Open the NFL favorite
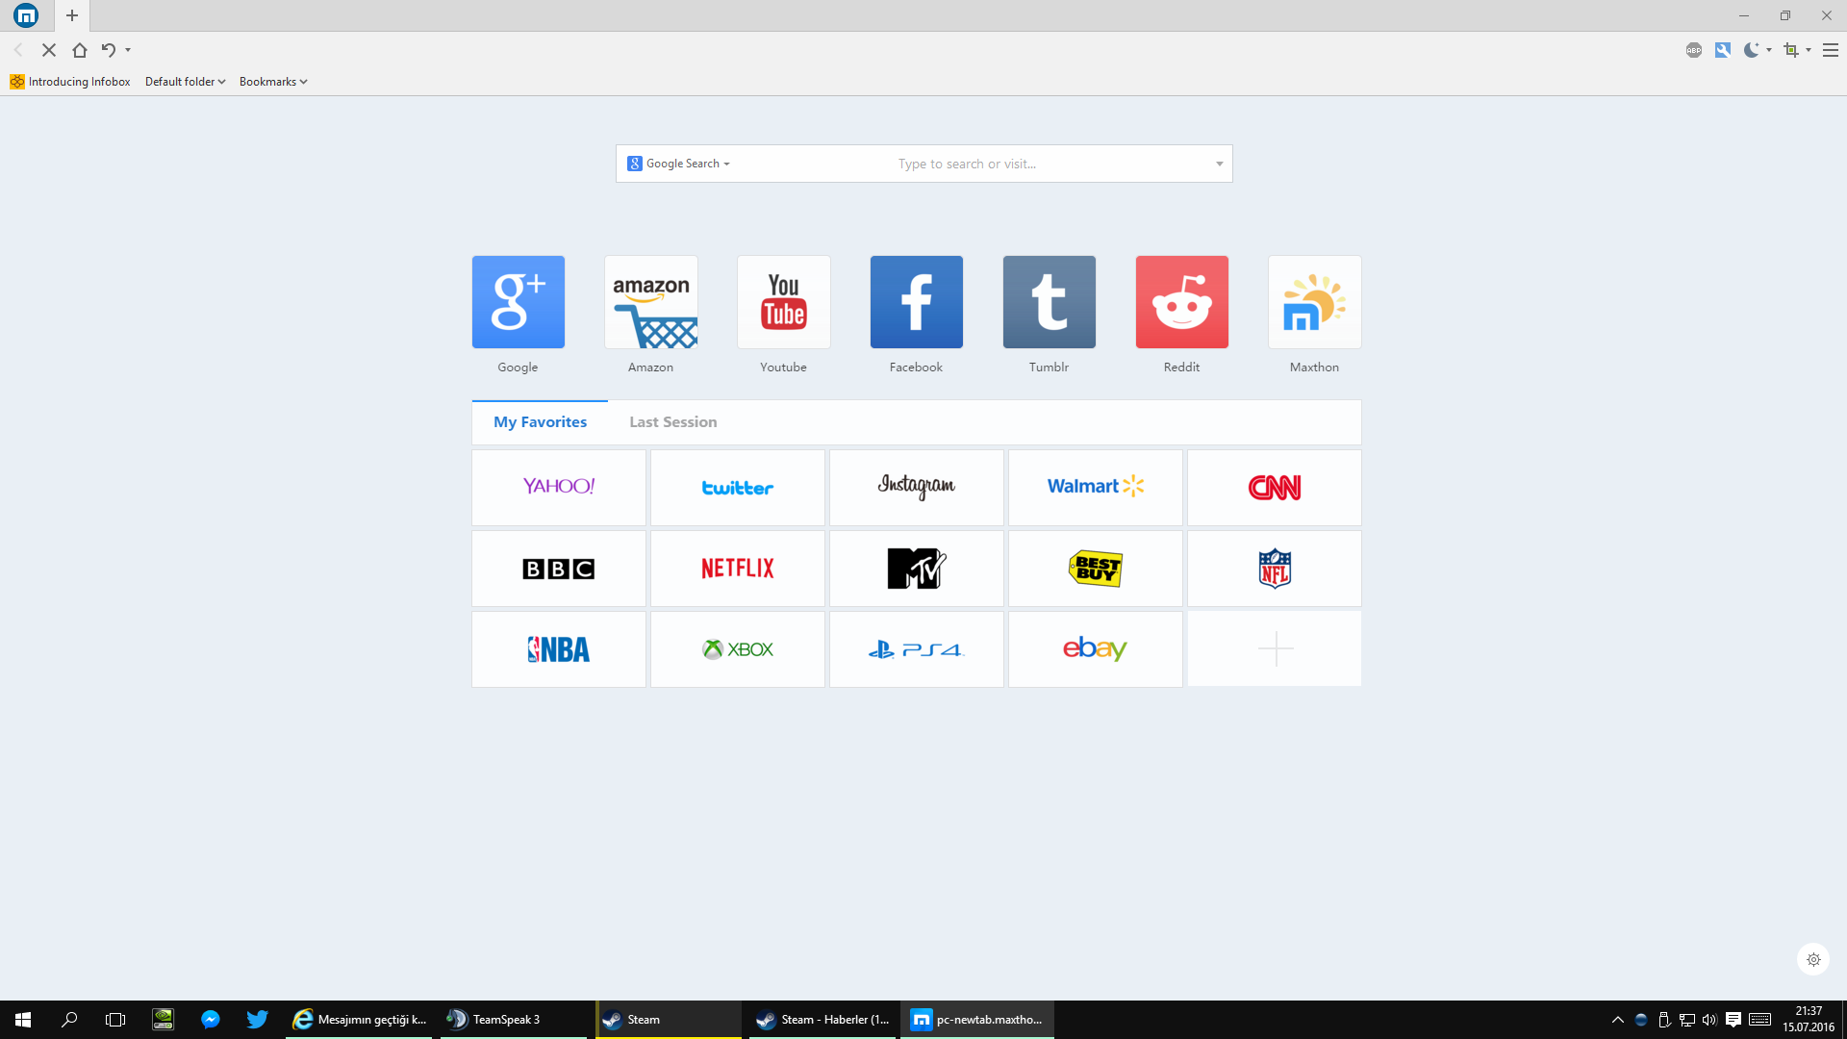The image size is (1847, 1039). click(x=1275, y=569)
